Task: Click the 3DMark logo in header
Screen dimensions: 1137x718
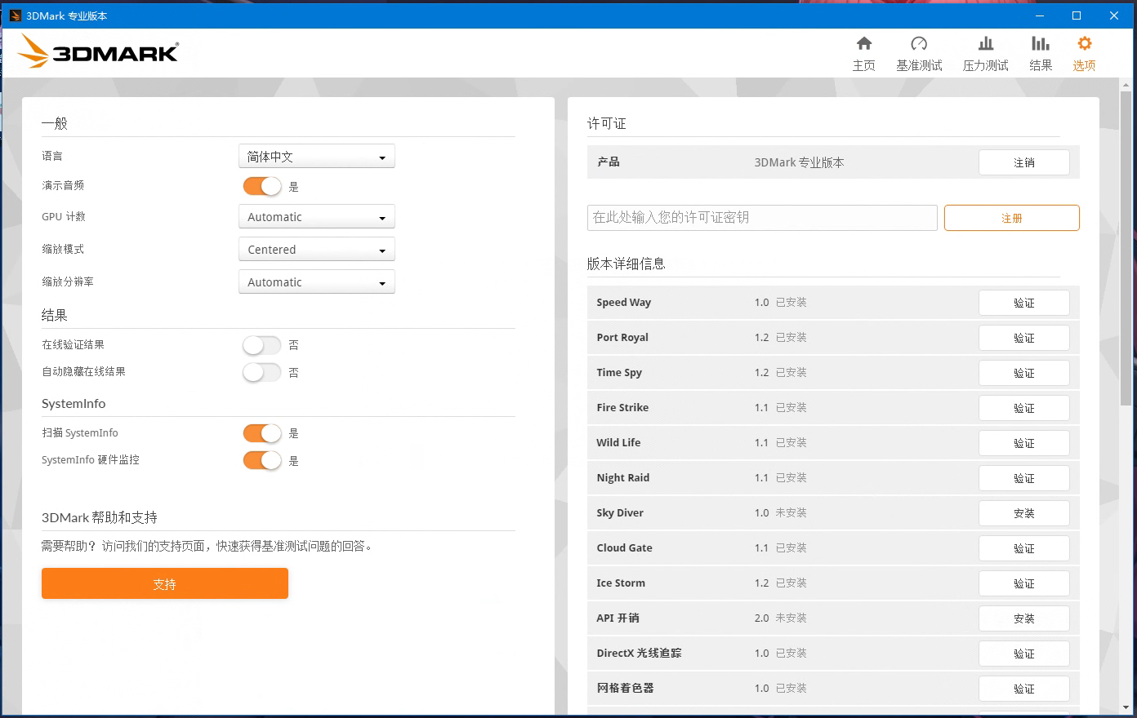Action: [98, 51]
